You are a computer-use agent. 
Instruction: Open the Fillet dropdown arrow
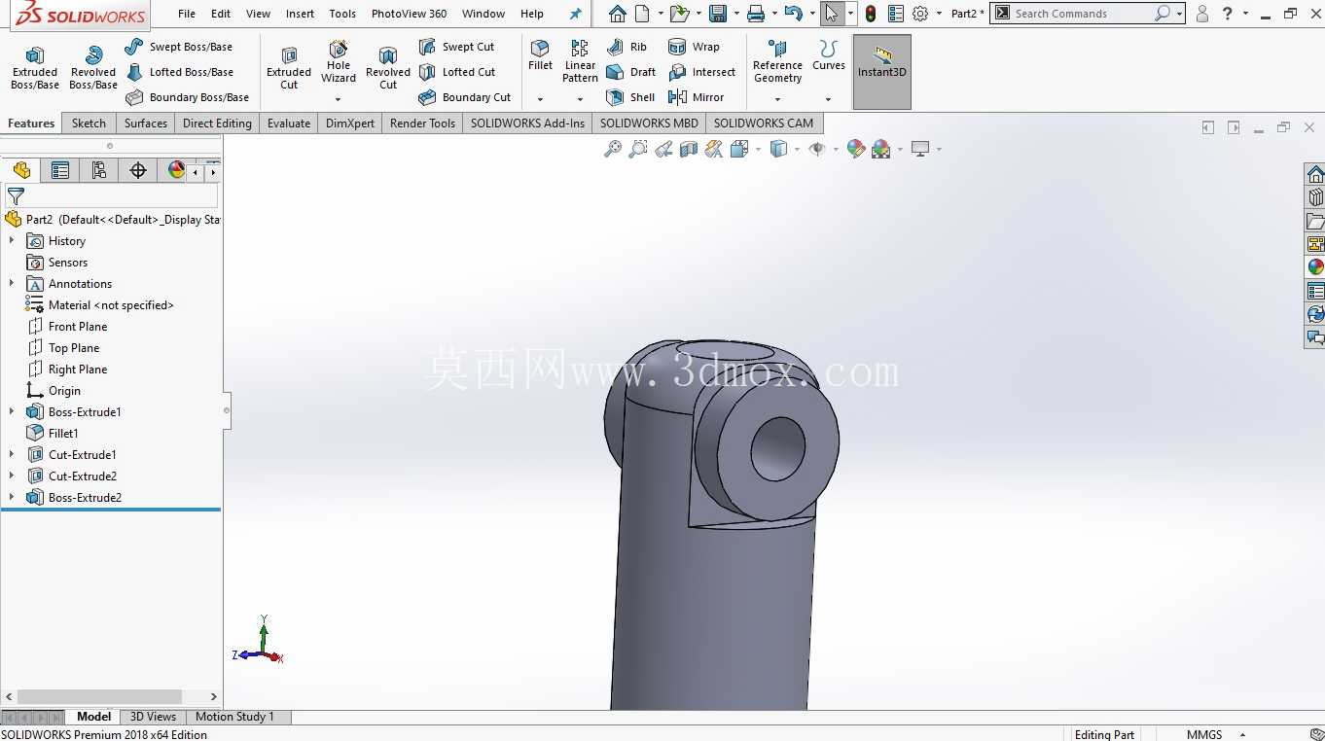540,99
